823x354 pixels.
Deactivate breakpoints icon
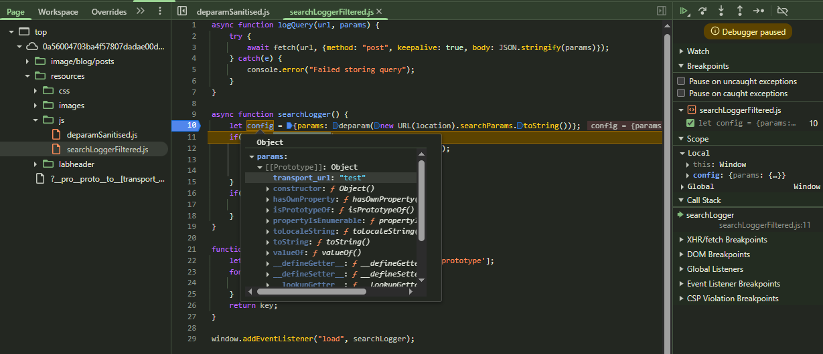pos(782,11)
